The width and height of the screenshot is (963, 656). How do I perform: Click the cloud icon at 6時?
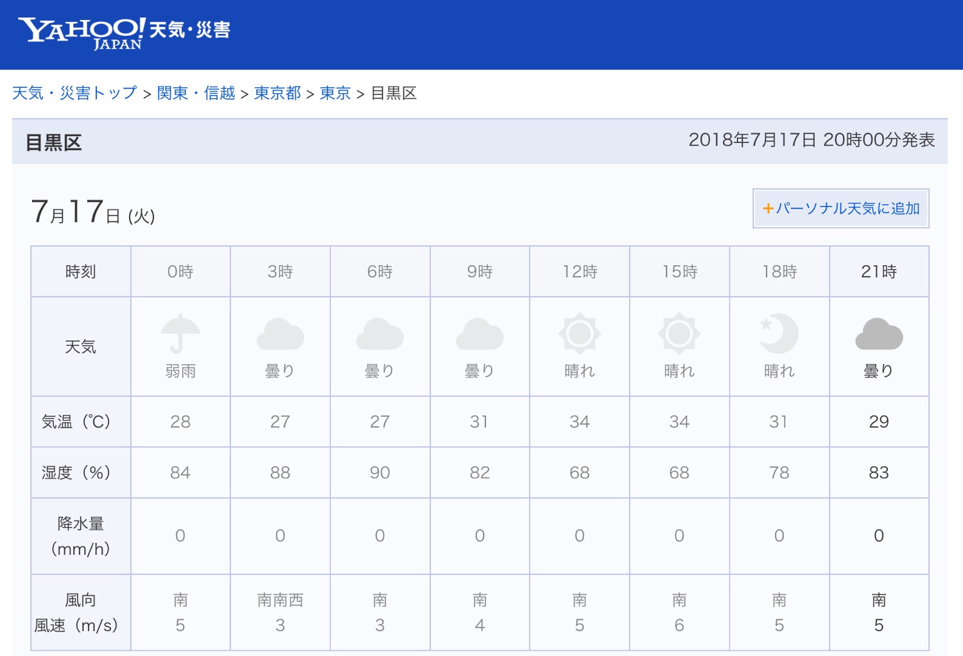pos(379,334)
